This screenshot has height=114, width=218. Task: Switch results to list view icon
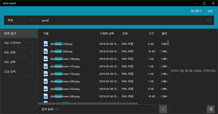[163, 109]
